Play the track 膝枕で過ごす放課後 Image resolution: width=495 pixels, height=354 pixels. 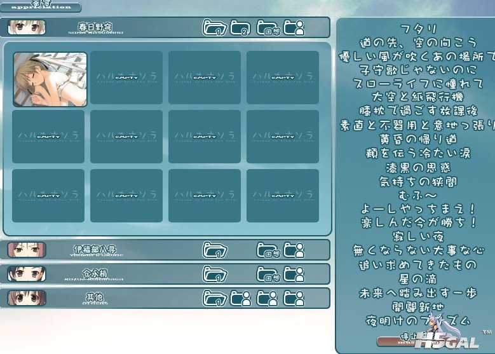418,111
